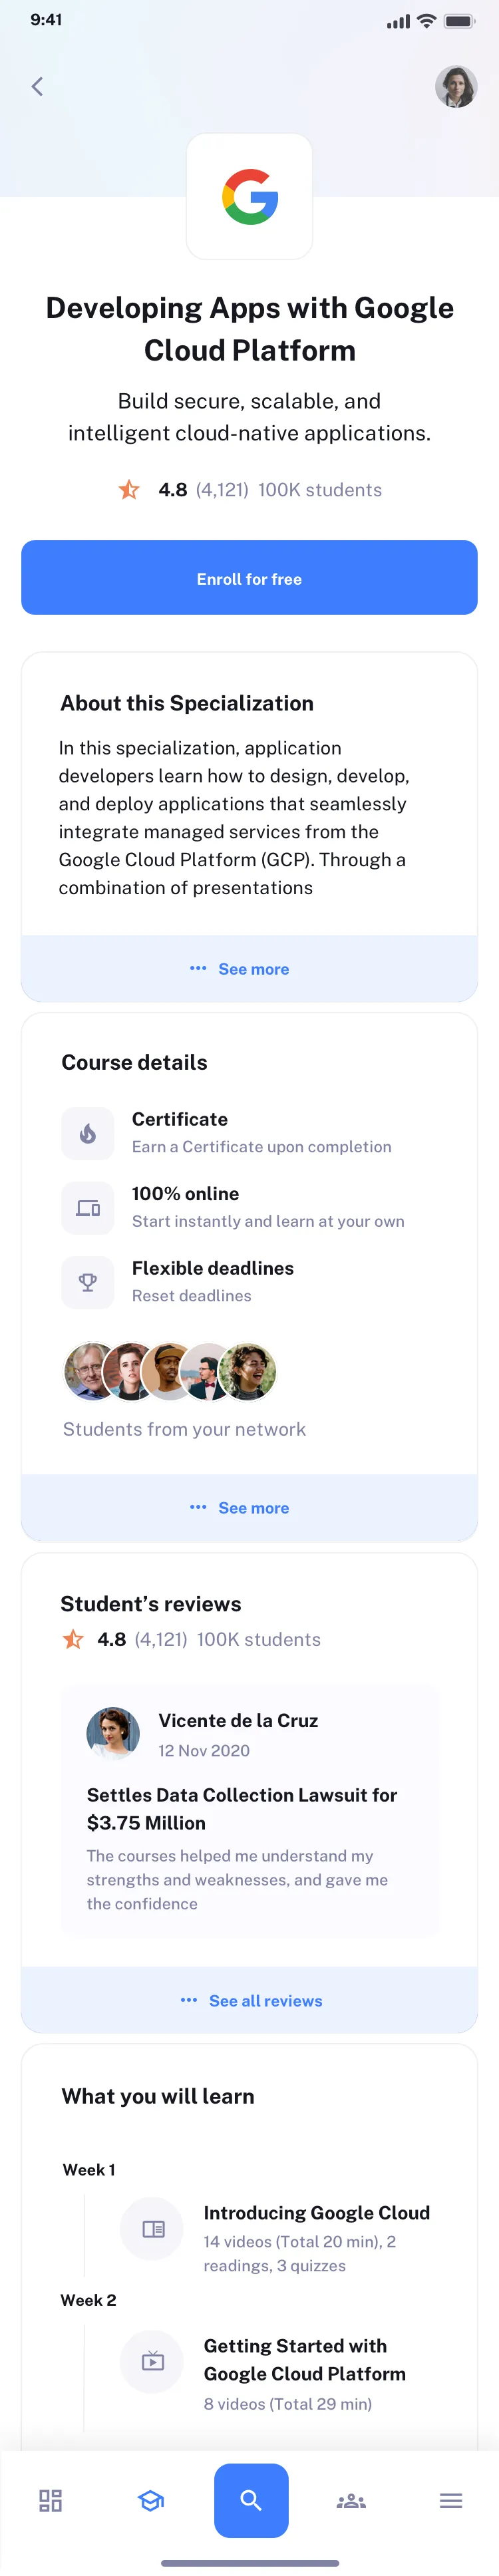Screen dimensions: 499x2576
Task: Open your profile avatar at top right
Action: (x=456, y=86)
